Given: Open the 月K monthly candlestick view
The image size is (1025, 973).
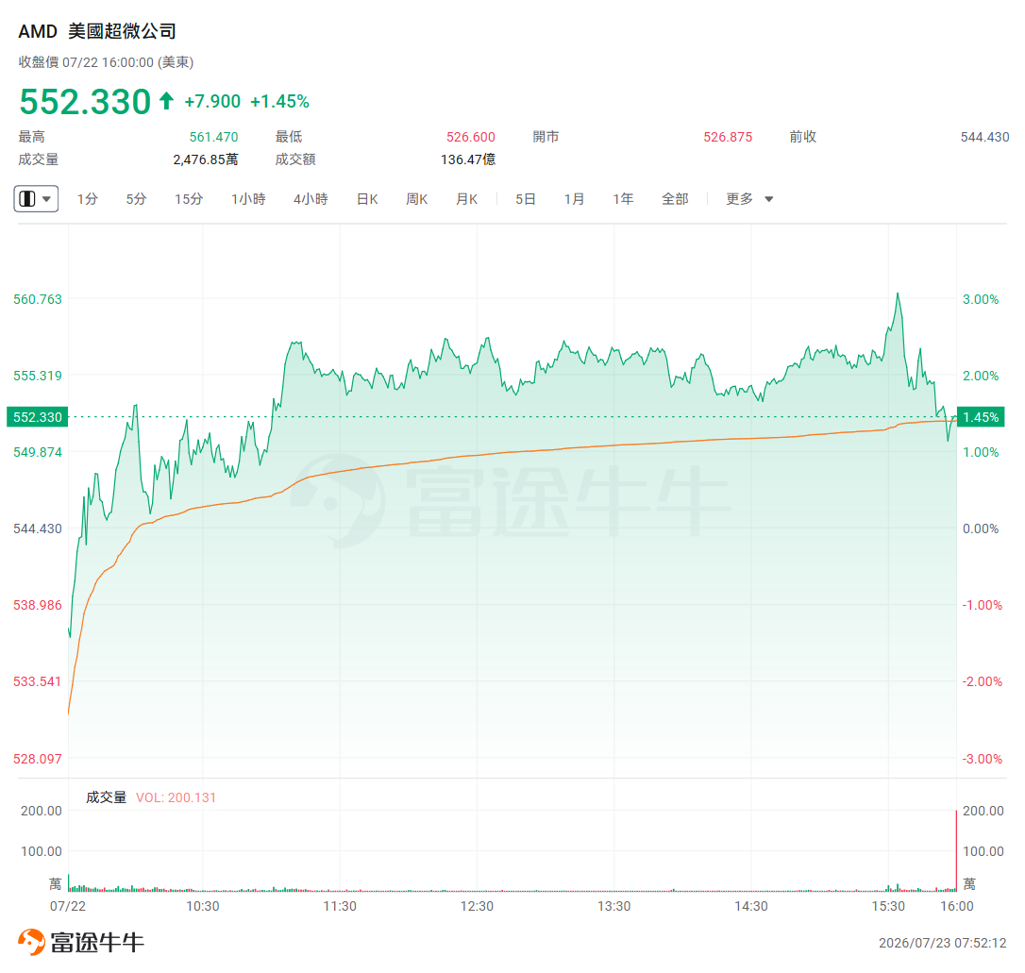Looking at the screenshot, I should tap(466, 198).
